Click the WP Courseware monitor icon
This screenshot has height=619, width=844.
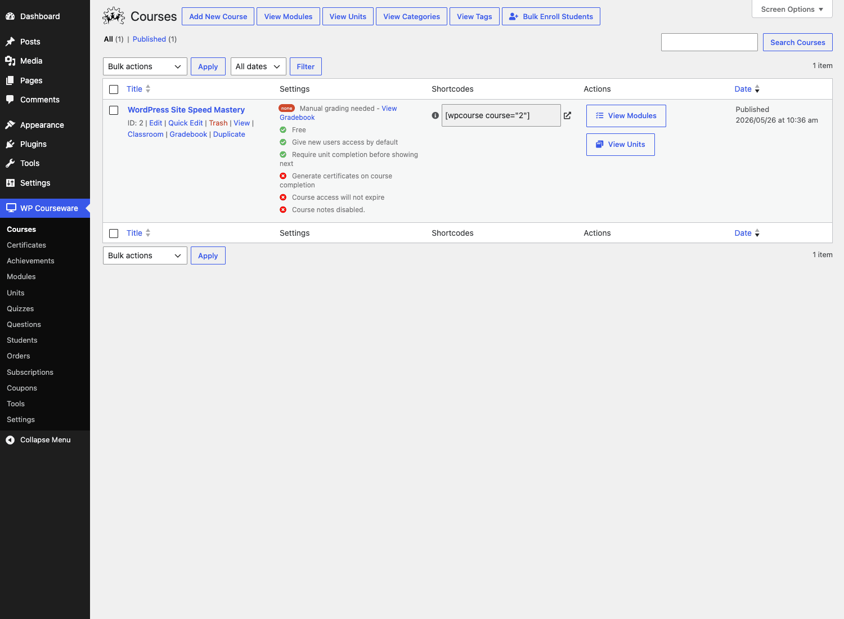pos(11,208)
